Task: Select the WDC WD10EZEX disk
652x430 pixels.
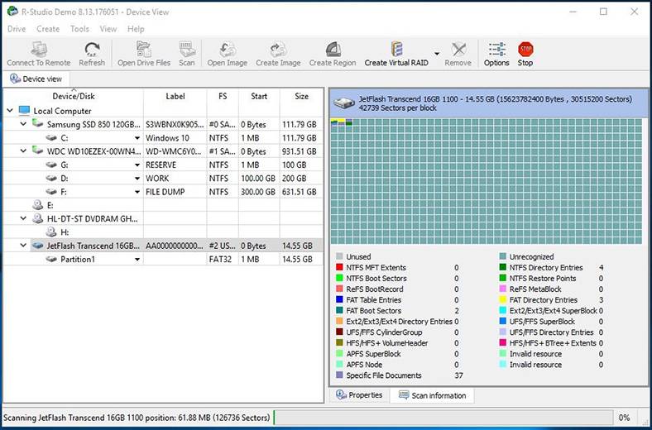Action: [93, 151]
